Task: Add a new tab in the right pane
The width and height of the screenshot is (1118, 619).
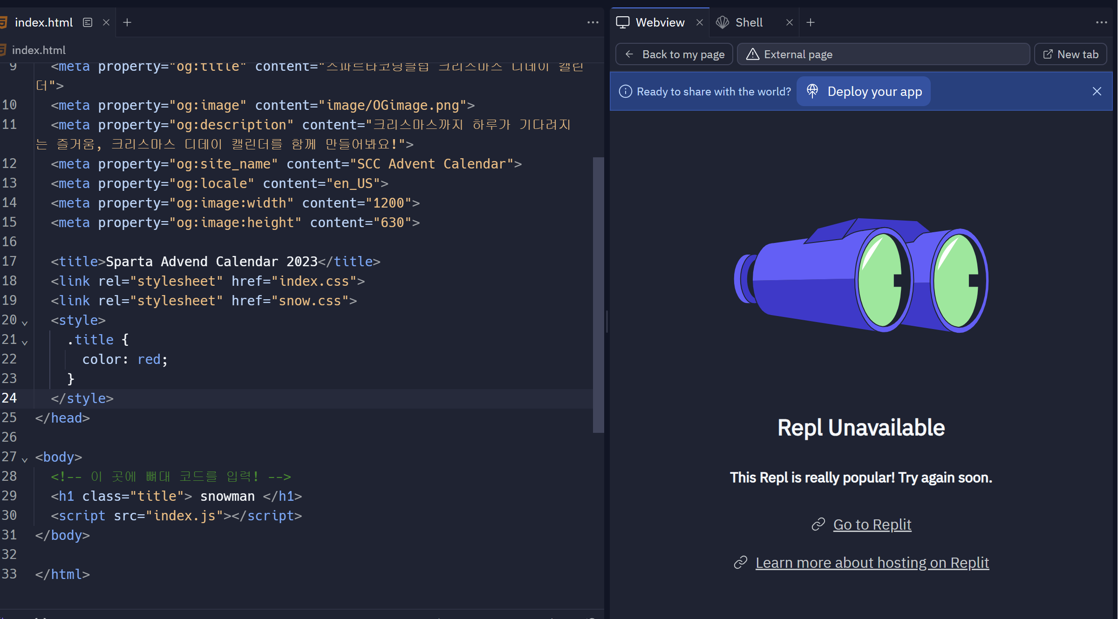Action: (811, 22)
